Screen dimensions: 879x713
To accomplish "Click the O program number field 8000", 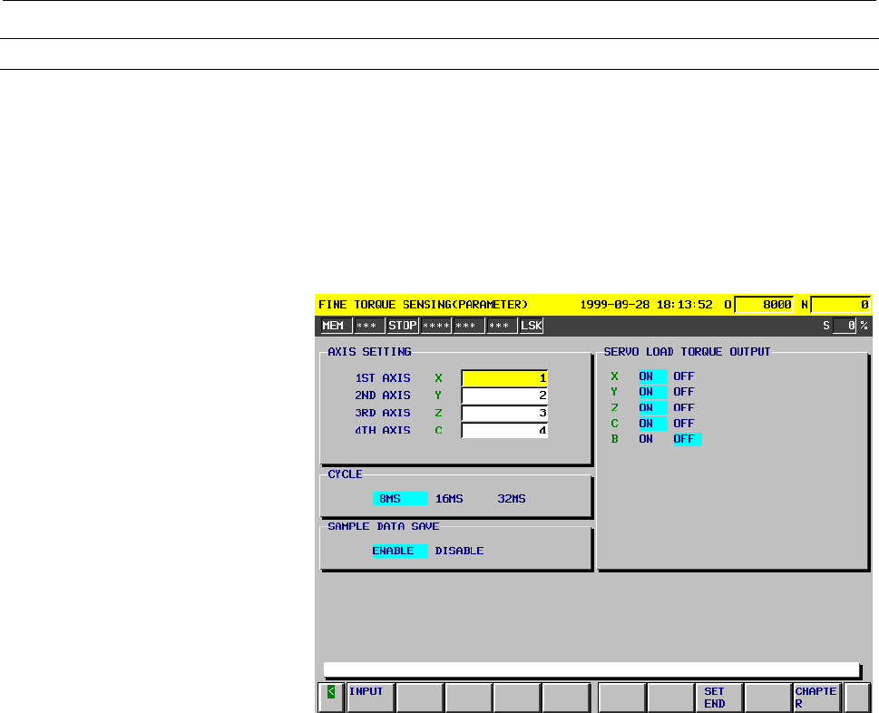I will point(764,305).
